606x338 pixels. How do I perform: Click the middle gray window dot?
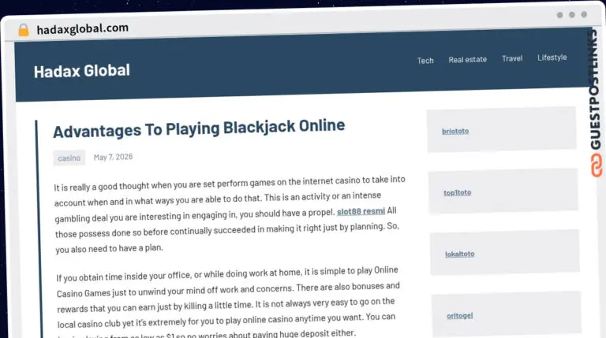(572, 15)
